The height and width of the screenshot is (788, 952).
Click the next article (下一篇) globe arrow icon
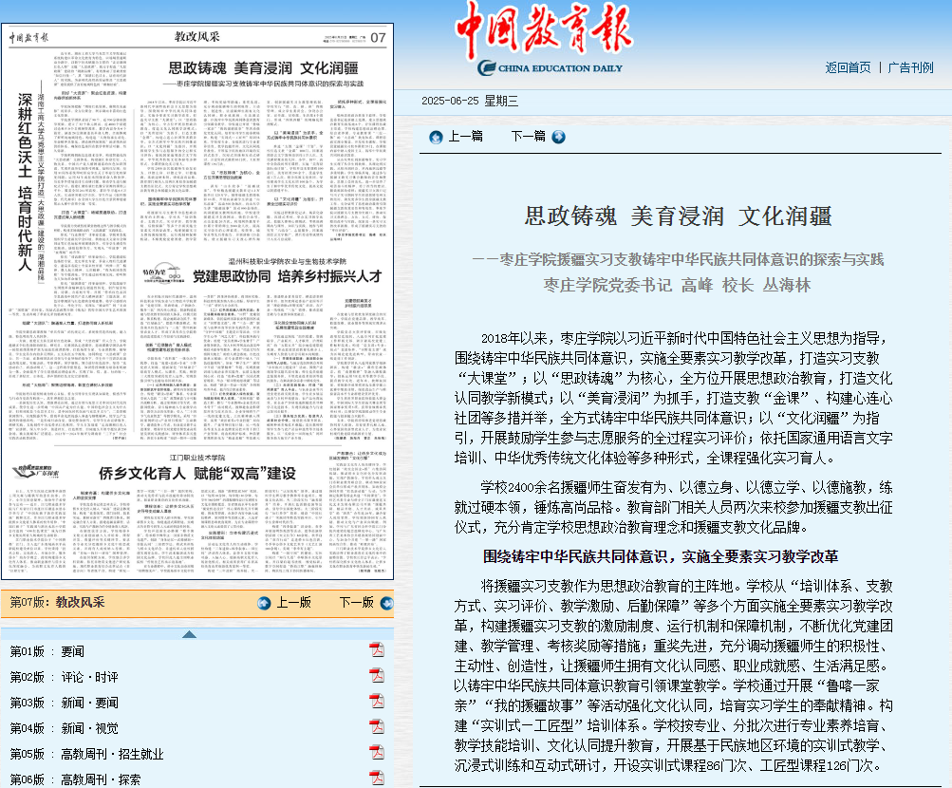click(x=558, y=137)
